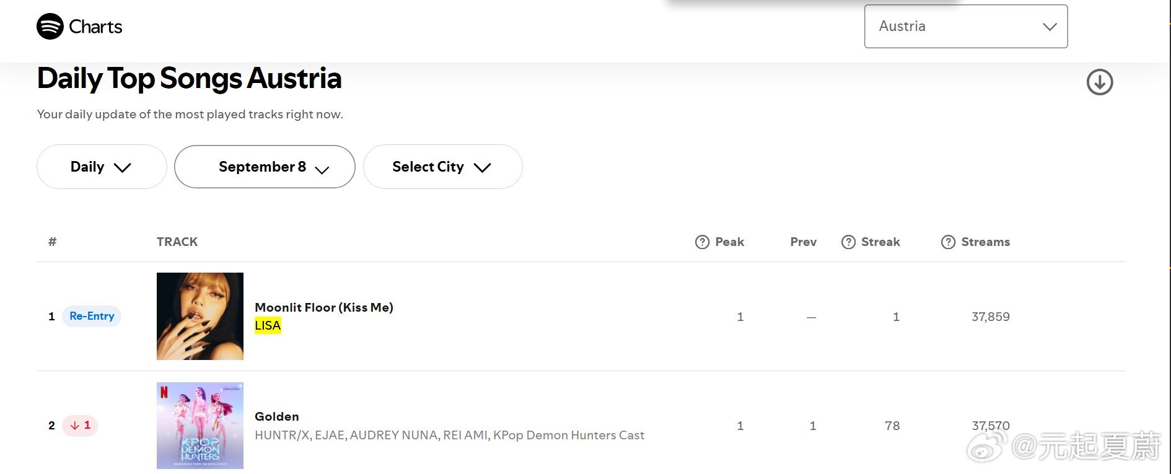Download the chart via the arrow icon
The image size is (1171, 474).
click(1100, 82)
